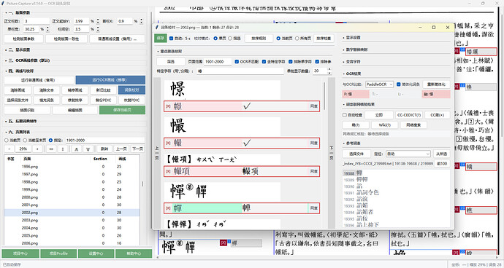Image resolution: width=504 pixels, height=268 pixels.
Task: Click the 网查 button on the 幝 row
Action: click(x=313, y=208)
